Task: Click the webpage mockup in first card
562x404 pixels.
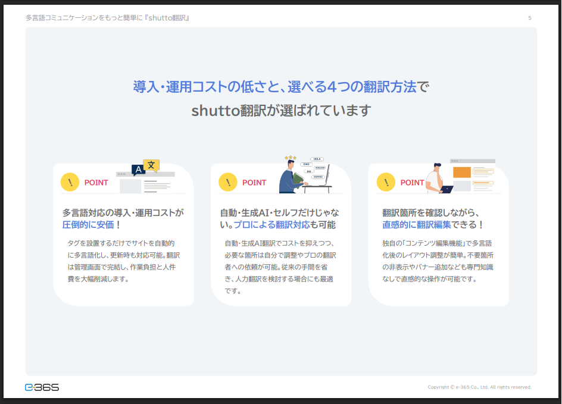Action: [x=145, y=183]
